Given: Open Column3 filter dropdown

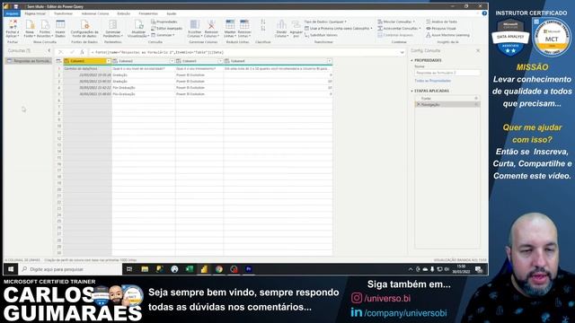Looking at the screenshot, I should pyautogui.click(x=220, y=61).
